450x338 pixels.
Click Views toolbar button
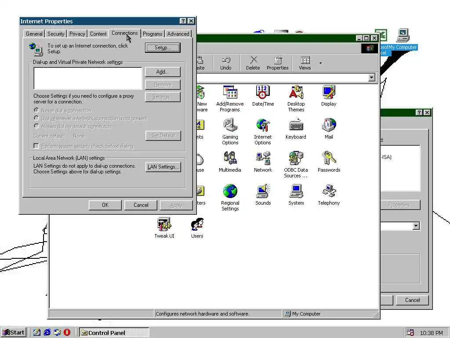point(305,63)
